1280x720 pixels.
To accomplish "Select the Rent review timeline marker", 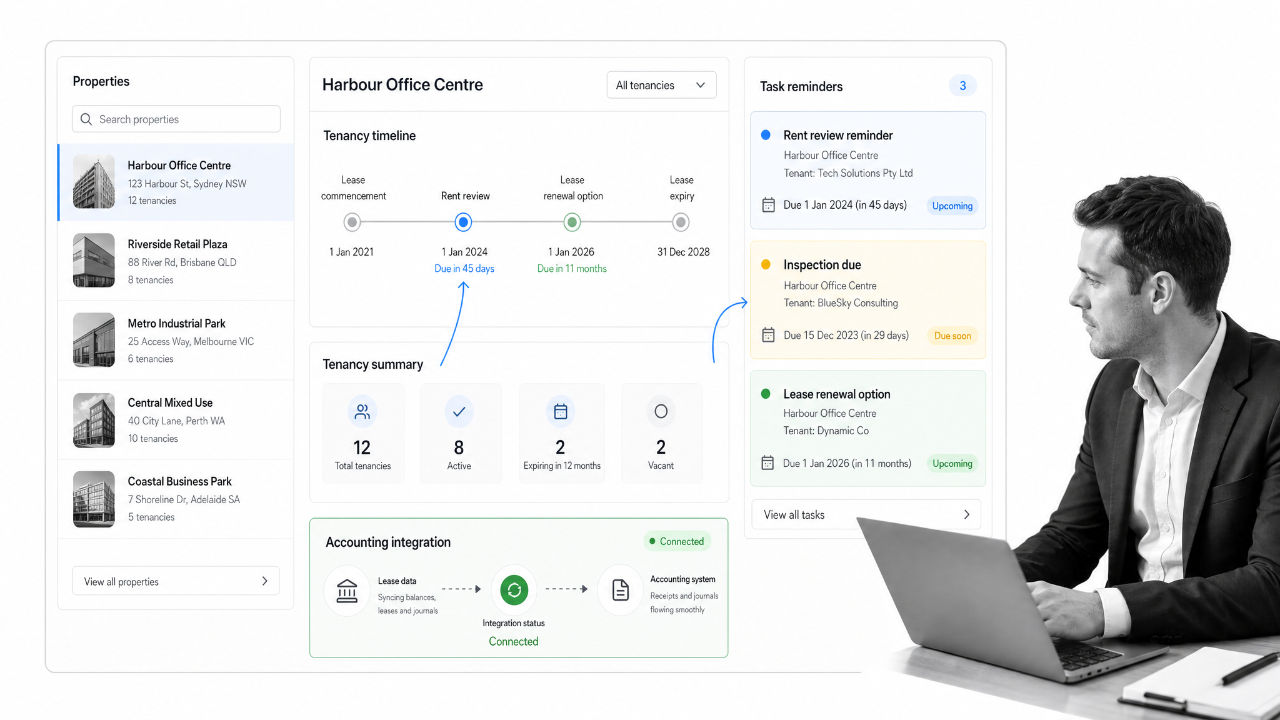I will click(x=463, y=222).
